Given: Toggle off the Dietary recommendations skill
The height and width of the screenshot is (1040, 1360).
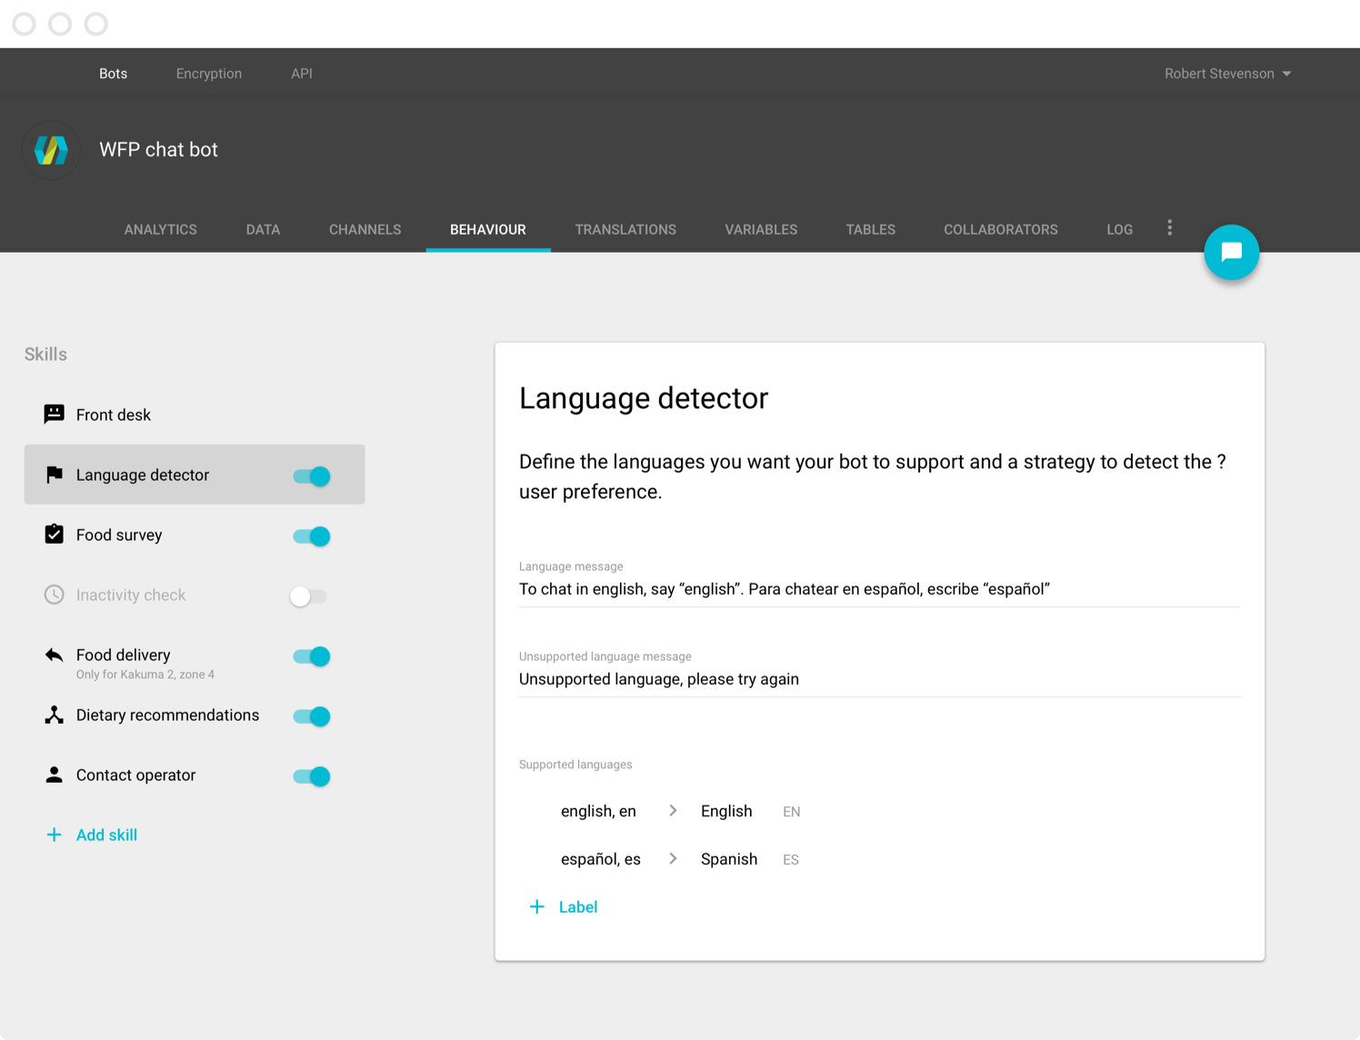Looking at the screenshot, I should click(311, 715).
